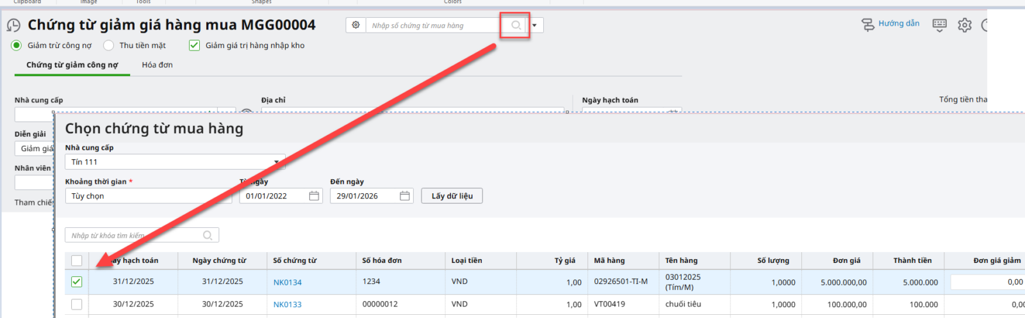The width and height of the screenshot is (1025, 318).
Task: Open dropdown arrow next to voucher search
Action: pyautogui.click(x=534, y=26)
